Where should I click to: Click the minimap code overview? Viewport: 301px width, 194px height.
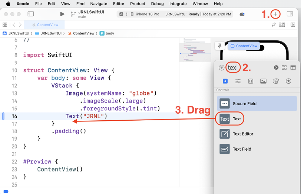(x=195, y=50)
